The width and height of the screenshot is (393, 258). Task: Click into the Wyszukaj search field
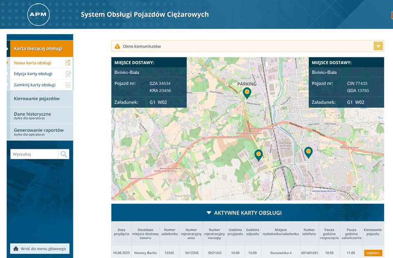[x=34, y=154]
